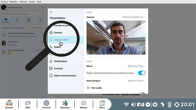Switch to Contacts tab in Skype sidebar
The width and height of the screenshot is (196, 110).
pos(29,20)
